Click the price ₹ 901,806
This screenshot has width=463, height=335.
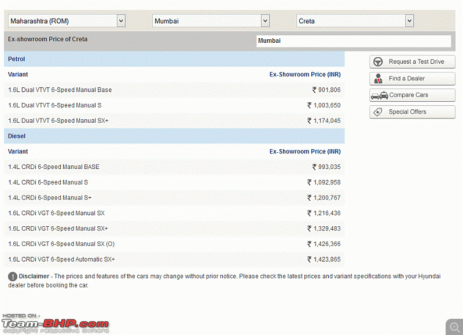(326, 90)
